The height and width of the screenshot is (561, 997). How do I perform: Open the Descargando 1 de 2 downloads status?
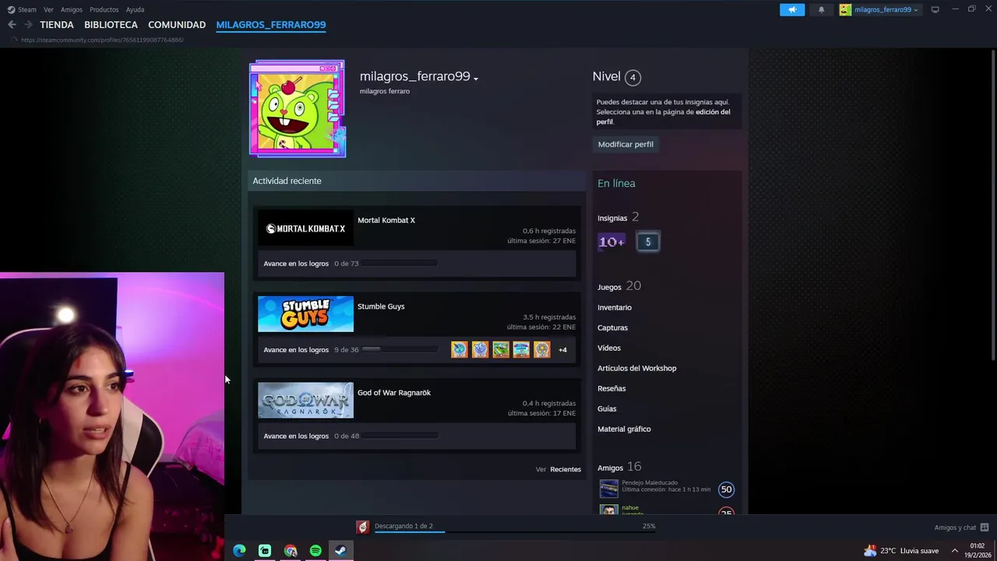pos(403,526)
